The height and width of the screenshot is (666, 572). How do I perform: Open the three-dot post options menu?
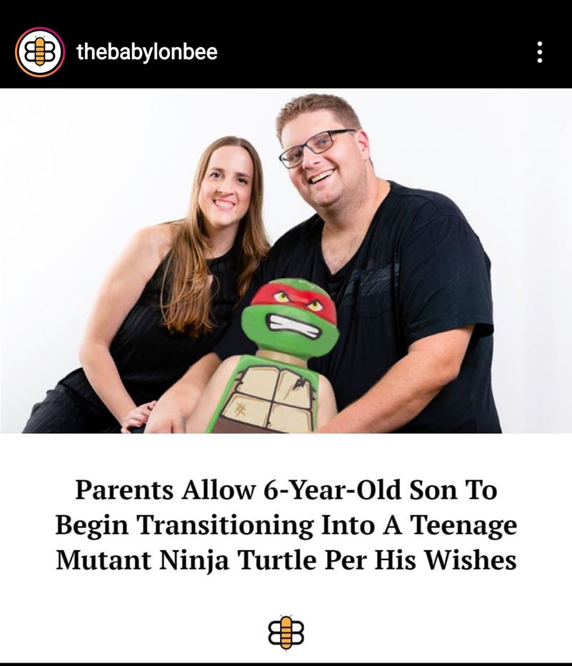tap(539, 52)
